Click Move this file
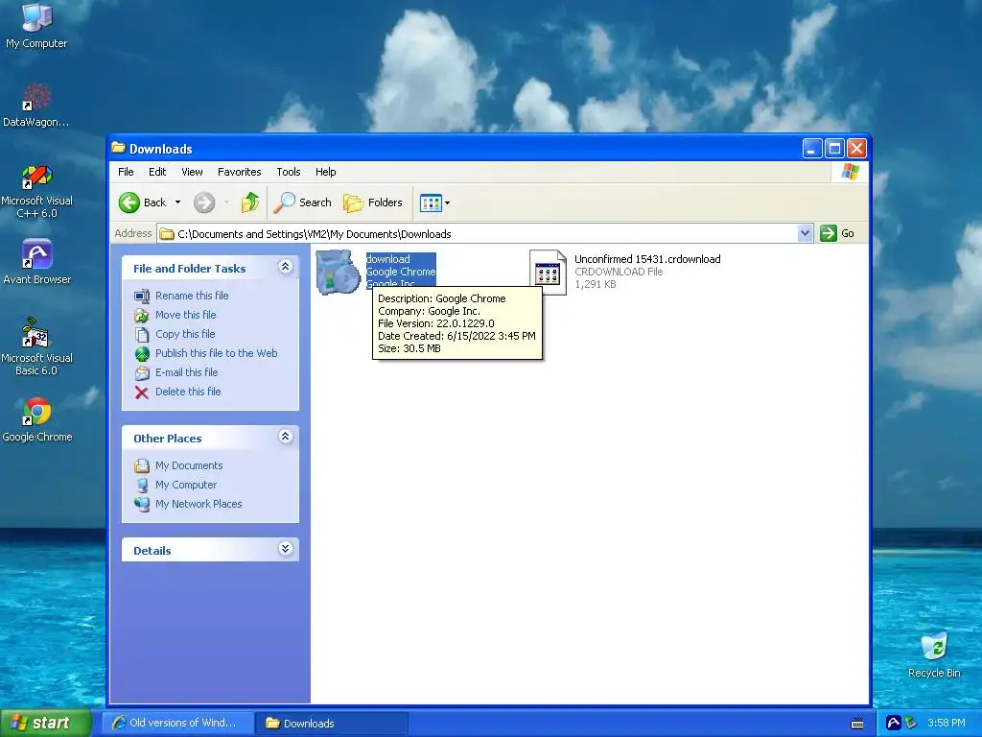 [185, 315]
